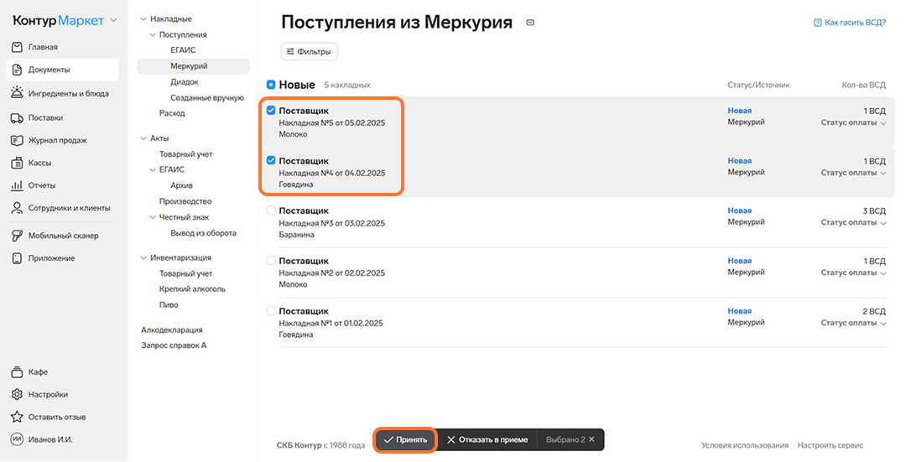Screen dimensions: 906x462
Task: Click the envelope icon next to page title
Action: [530, 23]
